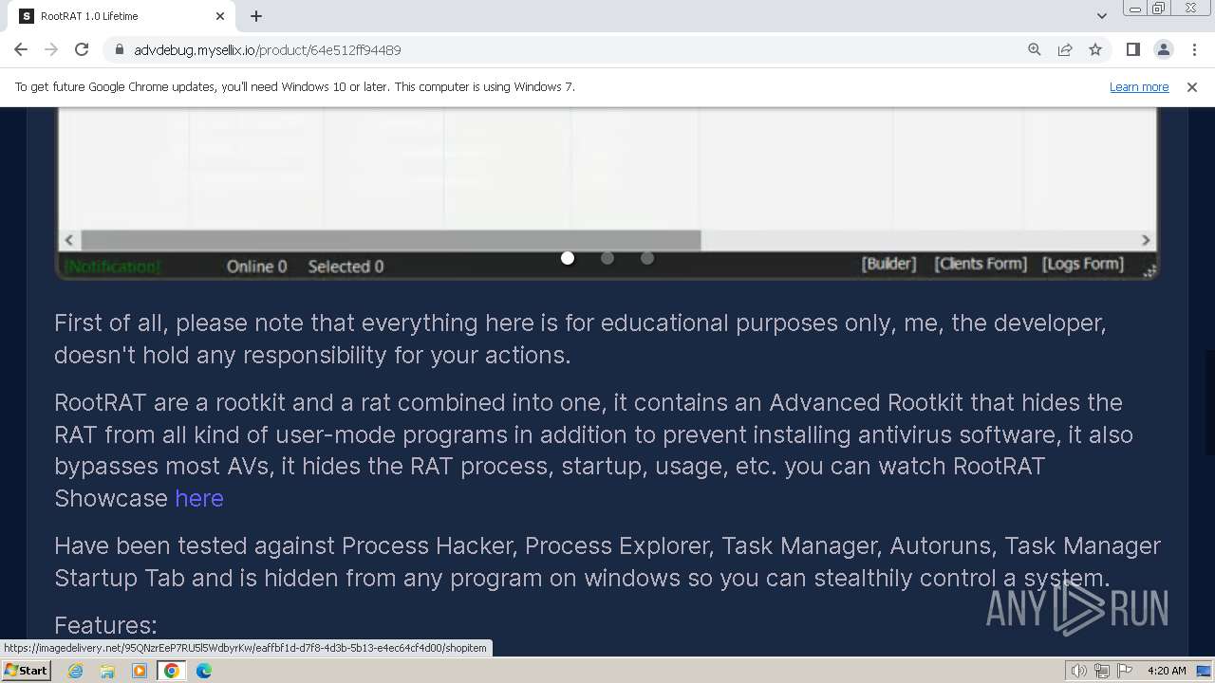Open the Windows Start menu
This screenshot has width=1215, height=683.
pyautogui.click(x=26, y=671)
